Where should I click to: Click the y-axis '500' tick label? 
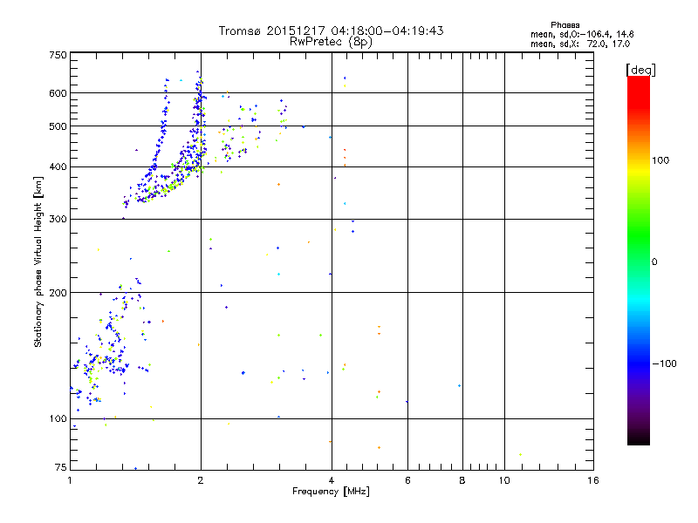[58, 126]
